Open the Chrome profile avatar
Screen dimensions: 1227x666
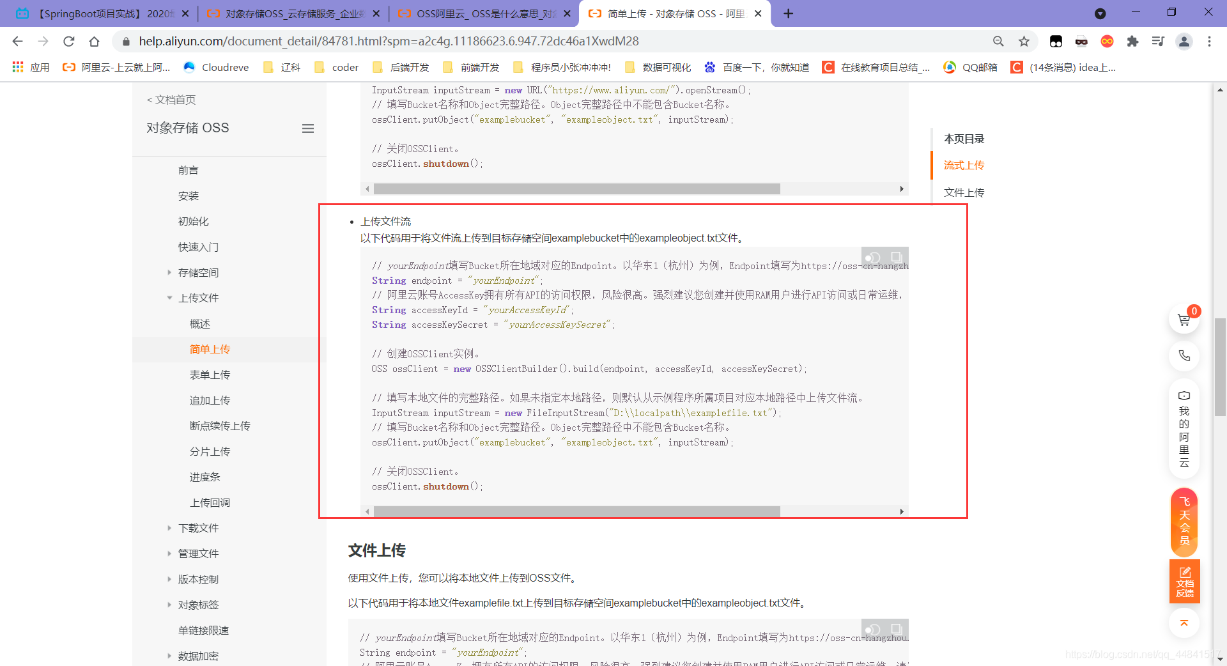[1184, 42]
